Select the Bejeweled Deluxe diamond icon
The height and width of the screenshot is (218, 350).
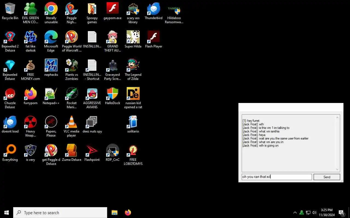10,65
